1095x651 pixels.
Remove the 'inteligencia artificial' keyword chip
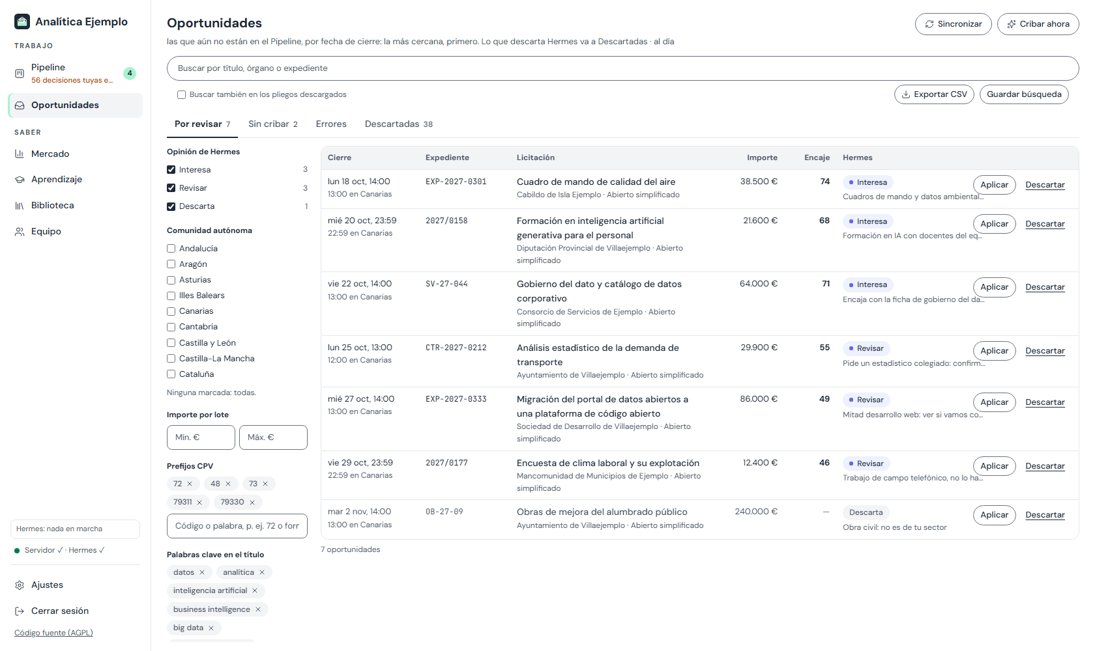click(x=255, y=591)
